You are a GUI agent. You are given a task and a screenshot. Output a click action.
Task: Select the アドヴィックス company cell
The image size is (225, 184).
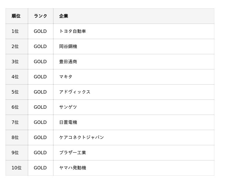coord(75,92)
